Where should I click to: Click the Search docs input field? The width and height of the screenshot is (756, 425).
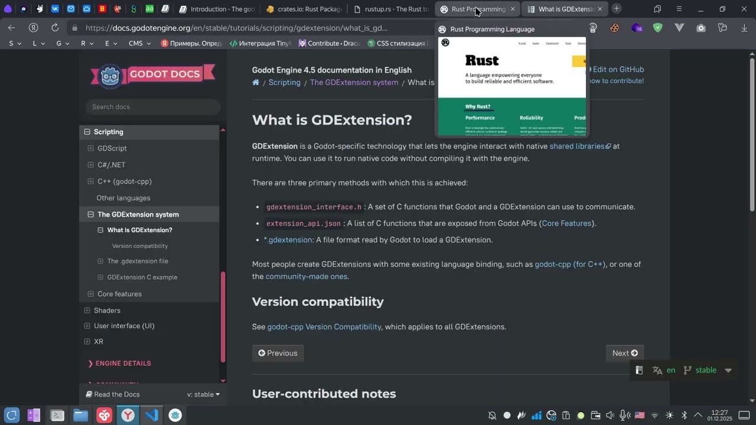[x=153, y=107]
